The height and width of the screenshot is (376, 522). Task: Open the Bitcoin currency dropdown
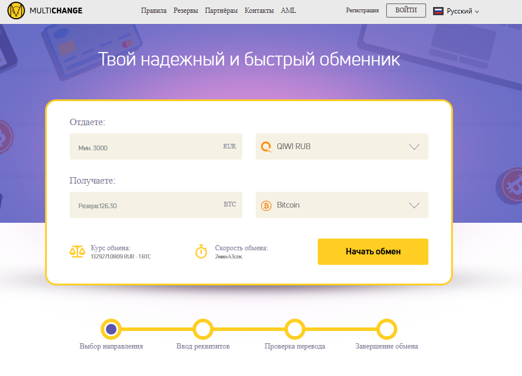pos(342,205)
